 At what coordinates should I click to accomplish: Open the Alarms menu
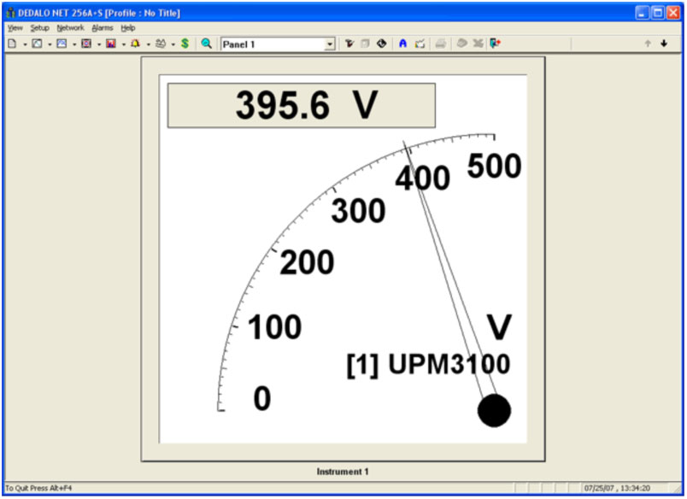[x=102, y=28]
